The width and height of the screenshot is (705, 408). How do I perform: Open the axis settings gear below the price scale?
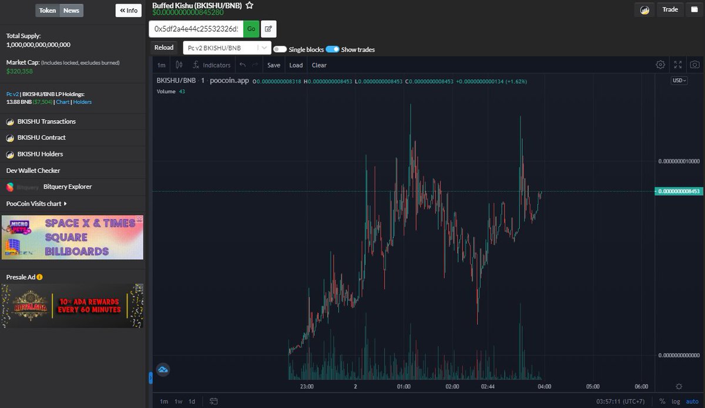point(679,386)
